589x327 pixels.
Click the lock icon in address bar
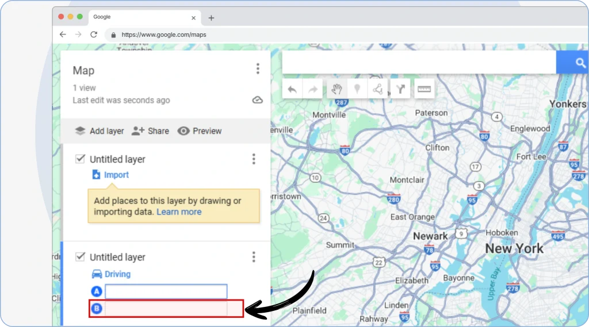113,35
